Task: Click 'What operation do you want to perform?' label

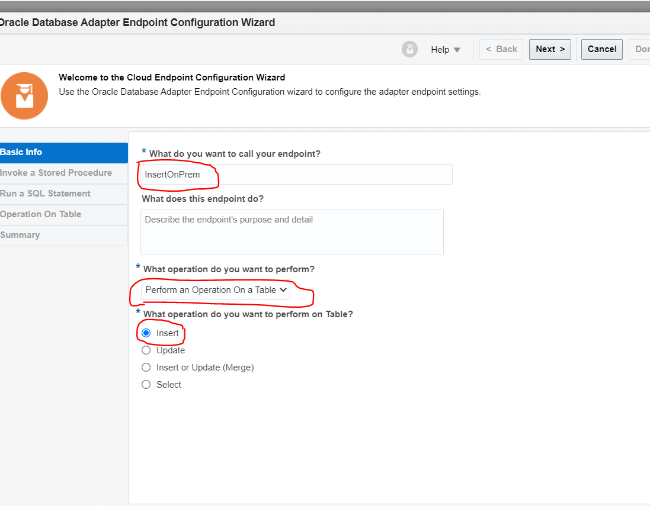Action: 229,269
